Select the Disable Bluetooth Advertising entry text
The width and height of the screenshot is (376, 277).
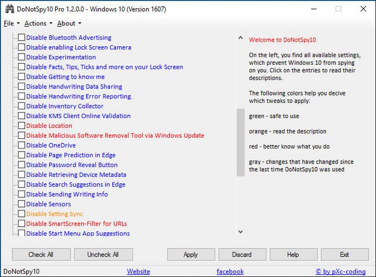[68, 38]
